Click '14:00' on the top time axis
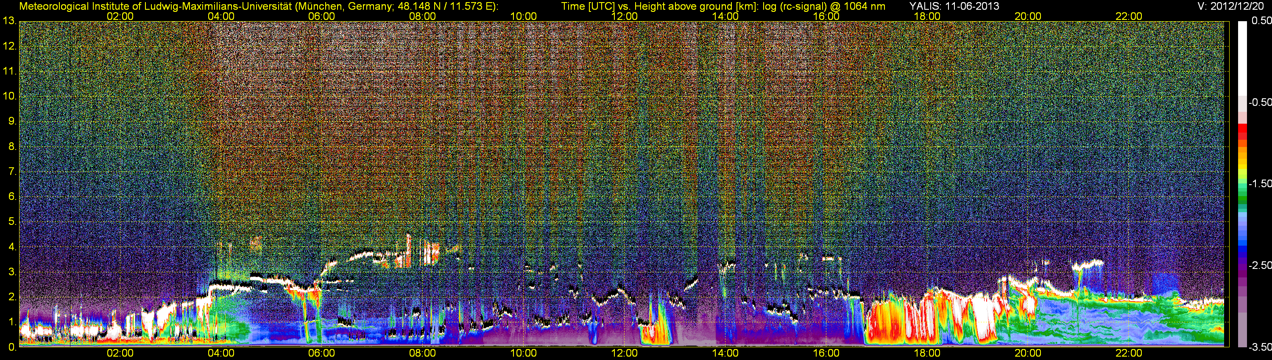Image resolution: width=1272 pixels, height=360 pixels. [x=725, y=16]
